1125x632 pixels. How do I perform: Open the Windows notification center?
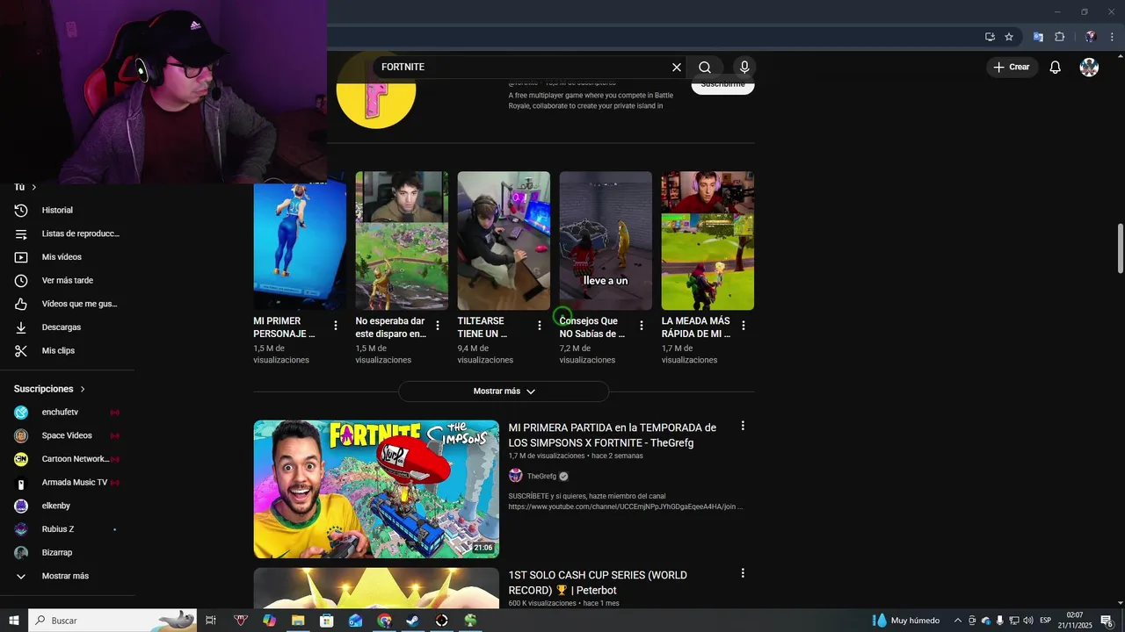(x=1107, y=621)
